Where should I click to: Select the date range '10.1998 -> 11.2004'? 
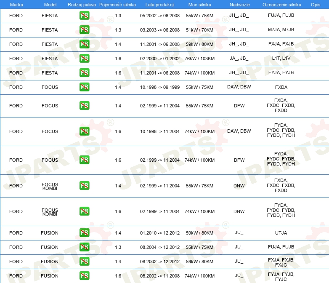tap(160, 131)
